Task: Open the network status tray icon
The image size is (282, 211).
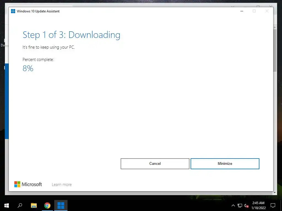Action: click(240, 206)
